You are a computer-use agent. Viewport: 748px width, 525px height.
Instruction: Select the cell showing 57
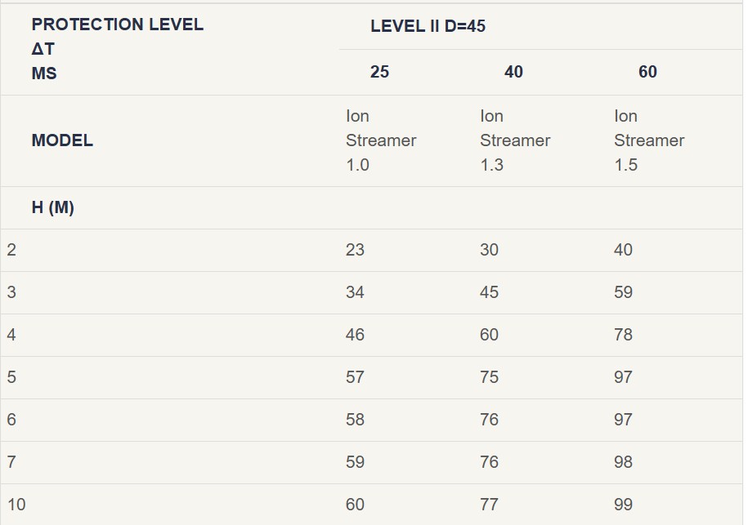(x=355, y=377)
